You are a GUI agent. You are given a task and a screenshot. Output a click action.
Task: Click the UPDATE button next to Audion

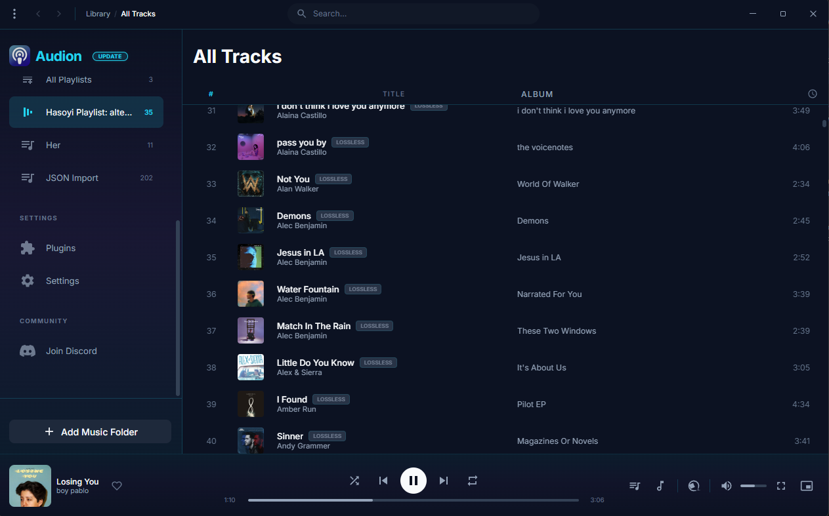[x=110, y=56]
